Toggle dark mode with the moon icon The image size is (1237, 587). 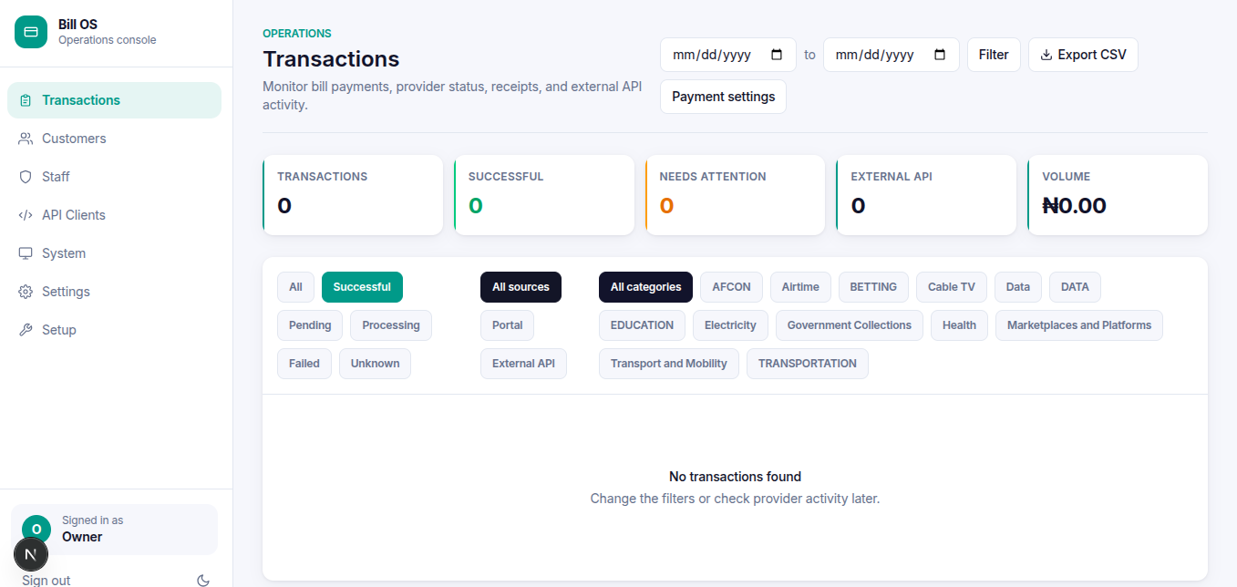(x=203, y=580)
